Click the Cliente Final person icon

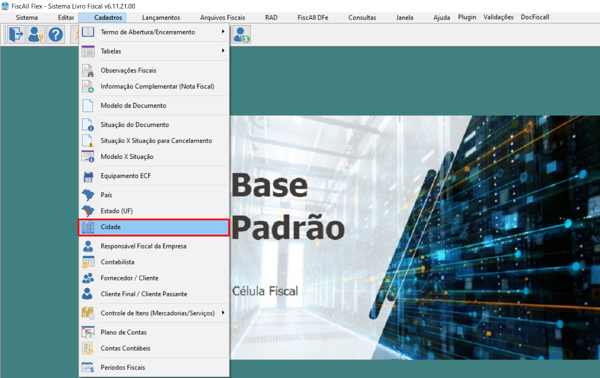pos(88,294)
